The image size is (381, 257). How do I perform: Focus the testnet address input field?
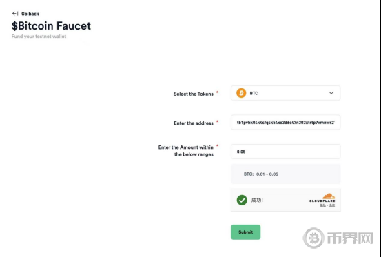(x=285, y=123)
